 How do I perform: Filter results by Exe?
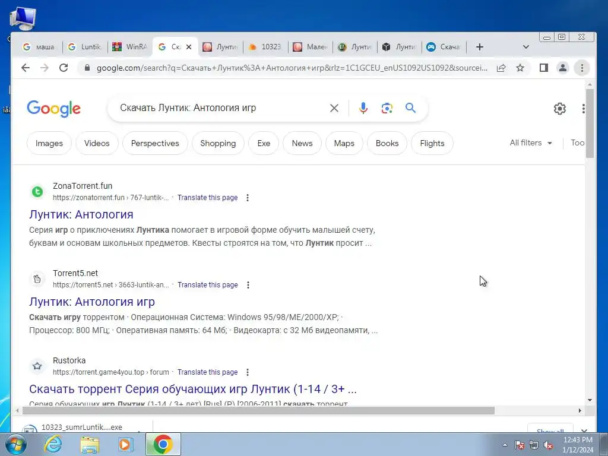coord(264,143)
